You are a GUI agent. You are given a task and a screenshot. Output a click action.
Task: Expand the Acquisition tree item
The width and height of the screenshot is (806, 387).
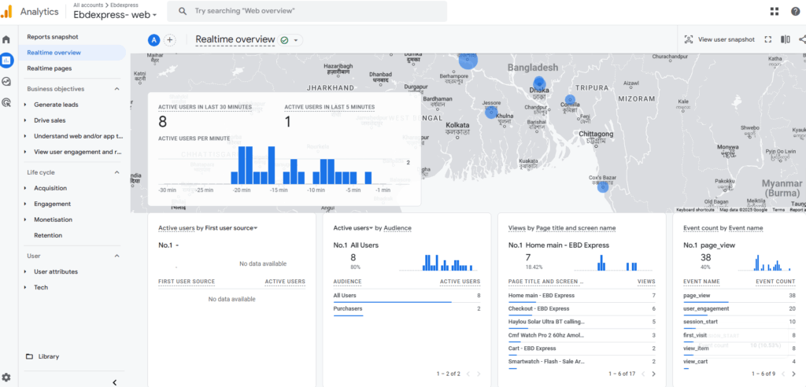tap(25, 188)
